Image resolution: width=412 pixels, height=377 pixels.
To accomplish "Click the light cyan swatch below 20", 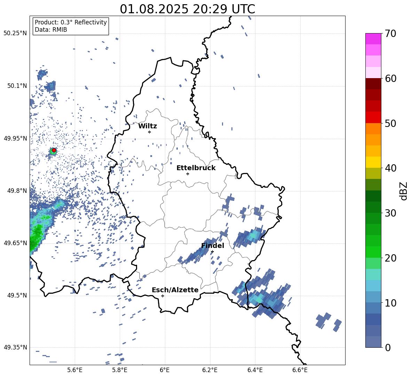I will (373, 274).
